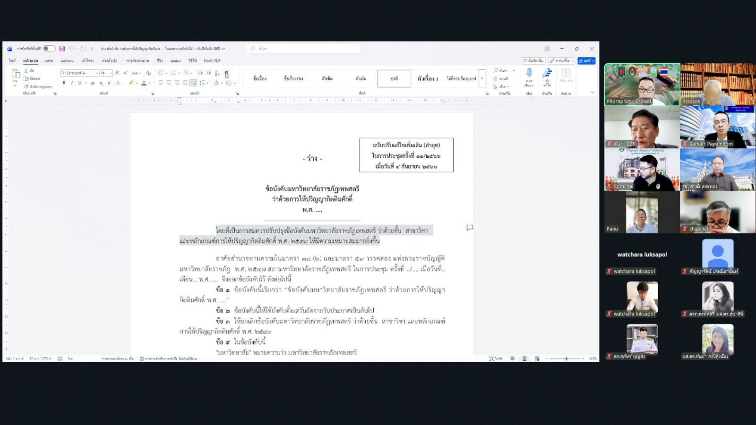
Task: Toggle the AutoSave switch
Action: (x=49, y=49)
